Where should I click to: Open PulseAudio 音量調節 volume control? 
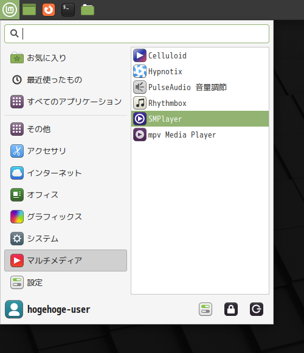coord(200,87)
